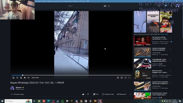
Task: Dislike the video with thumbs down
Action: (x=88, y=94)
